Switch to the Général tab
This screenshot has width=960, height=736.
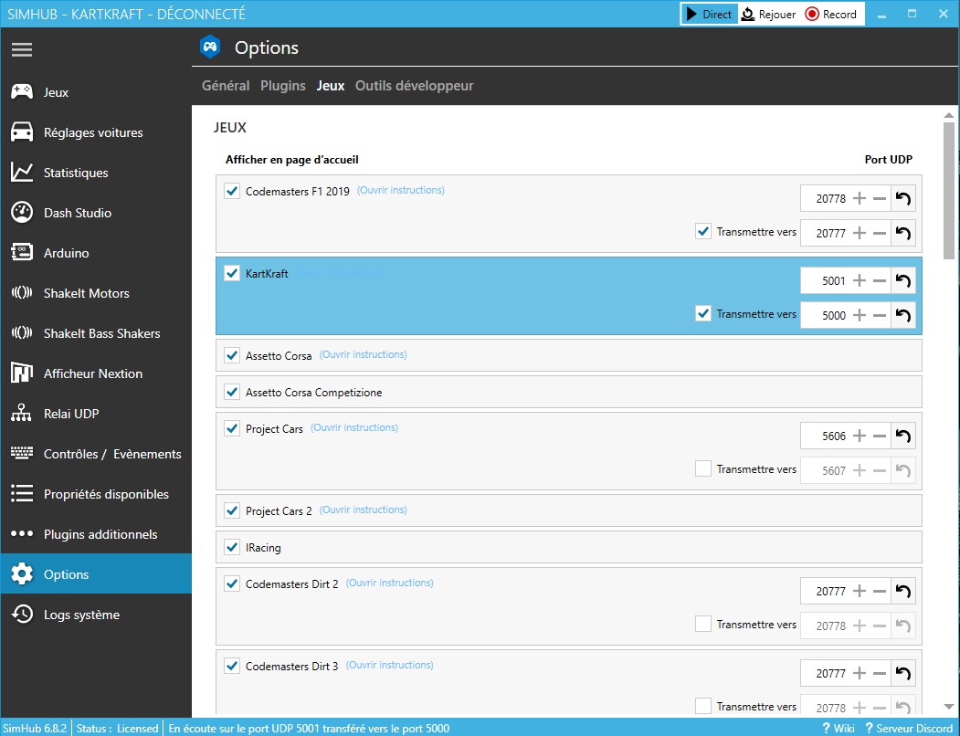226,86
